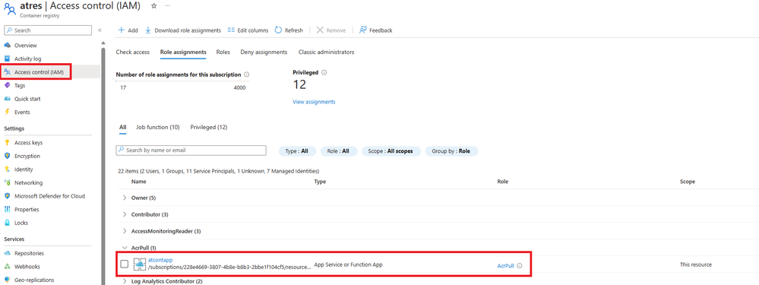The width and height of the screenshot is (759, 285).
Task: Expand the Log Analytics Contributor (2) group
Action: coord(125,281)
